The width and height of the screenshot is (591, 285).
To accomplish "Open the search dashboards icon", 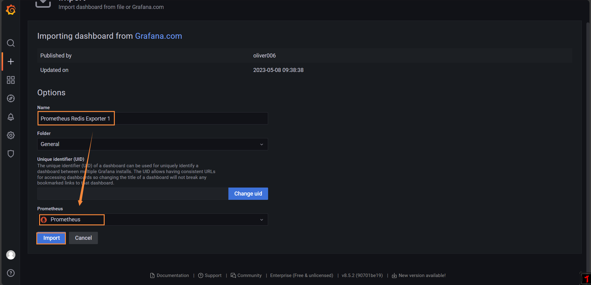I will pyautogui.click(x=11, y=43).
